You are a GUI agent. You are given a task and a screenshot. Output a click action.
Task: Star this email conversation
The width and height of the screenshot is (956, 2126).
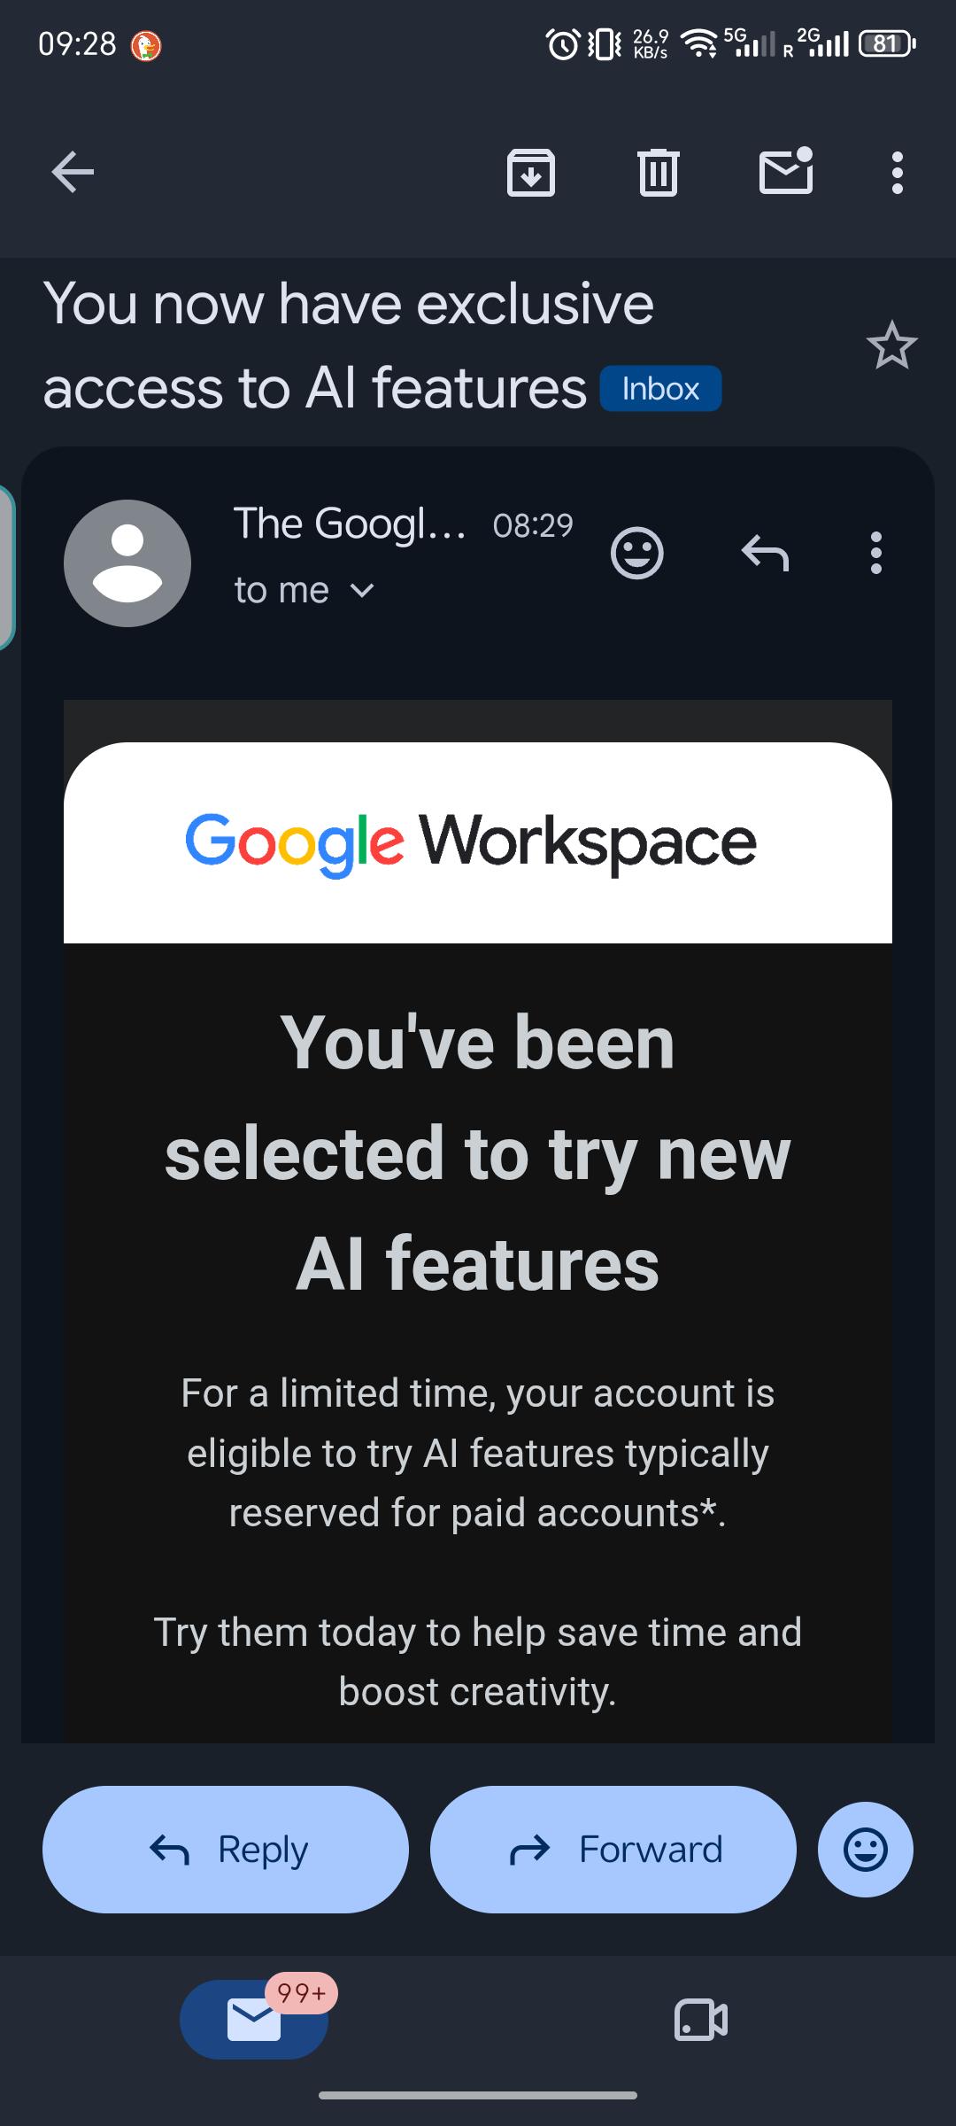[891, 345]
